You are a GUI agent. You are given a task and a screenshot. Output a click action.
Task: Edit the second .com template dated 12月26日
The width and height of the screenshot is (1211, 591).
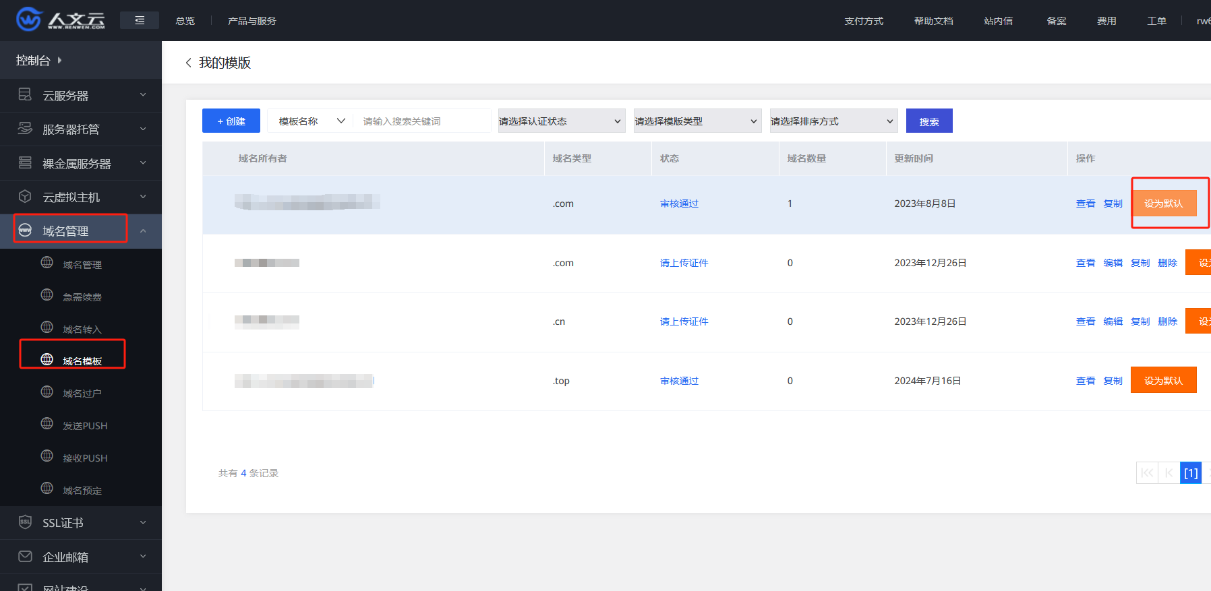click(1113, 263)
